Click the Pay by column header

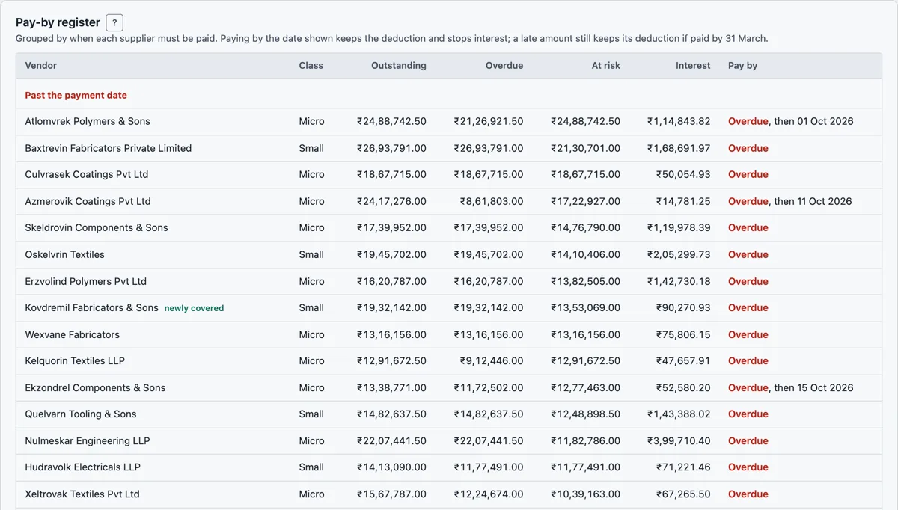click(743, 66)
